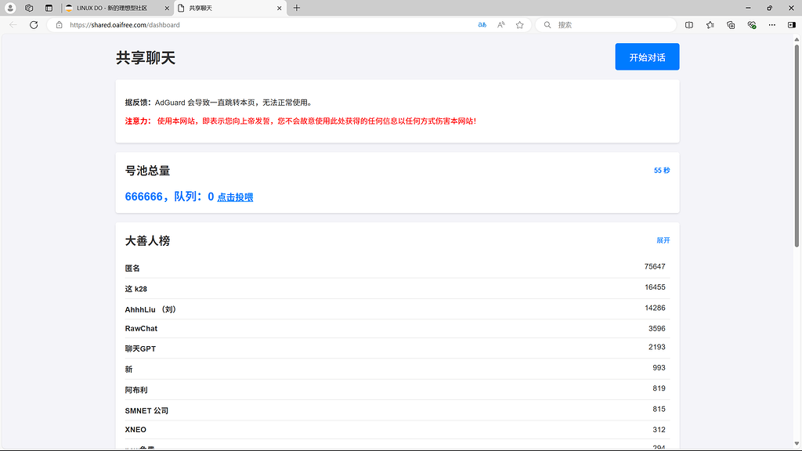Select the 新 leaderboard entry
Image resolution: width=802 pixels, height=451 pixels.
click(x=129, y=370)
